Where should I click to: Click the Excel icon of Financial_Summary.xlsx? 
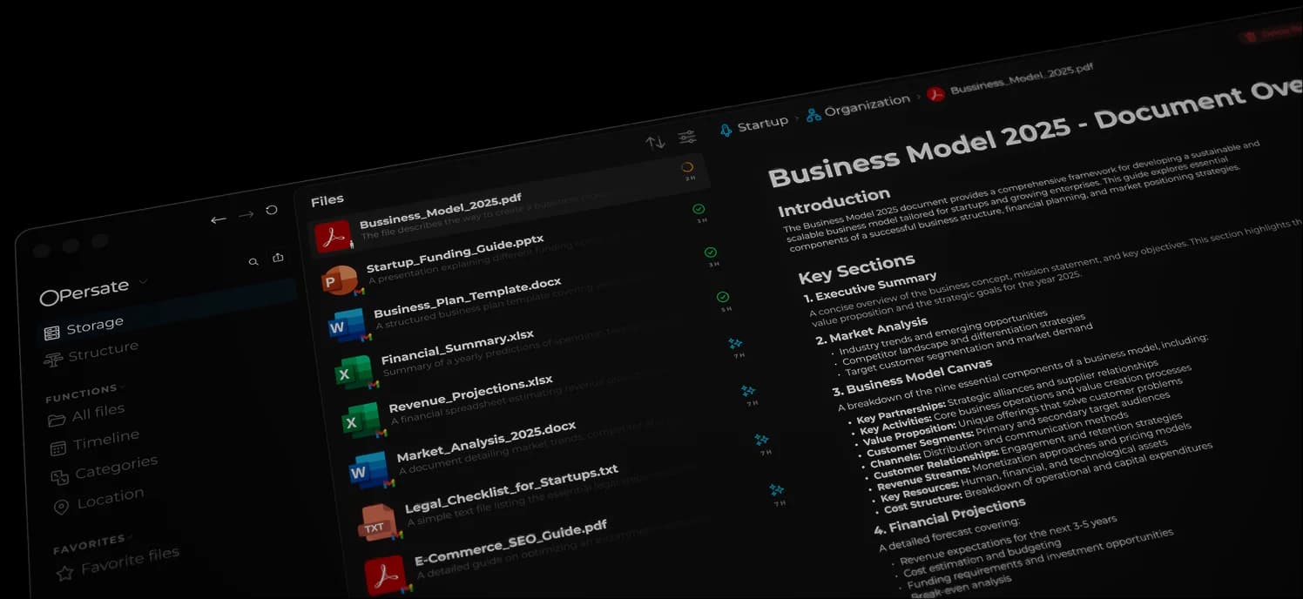click(x=355, y=372)
